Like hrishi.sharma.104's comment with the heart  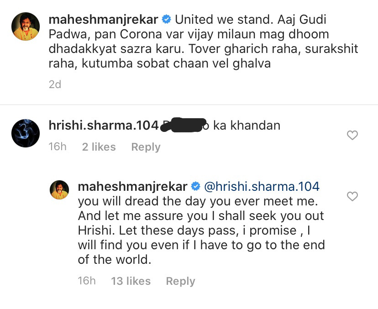[352, 135]
